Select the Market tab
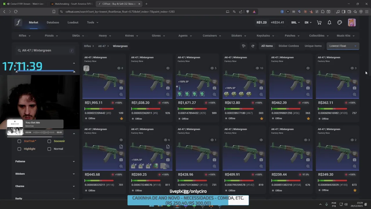 point(33,22)
